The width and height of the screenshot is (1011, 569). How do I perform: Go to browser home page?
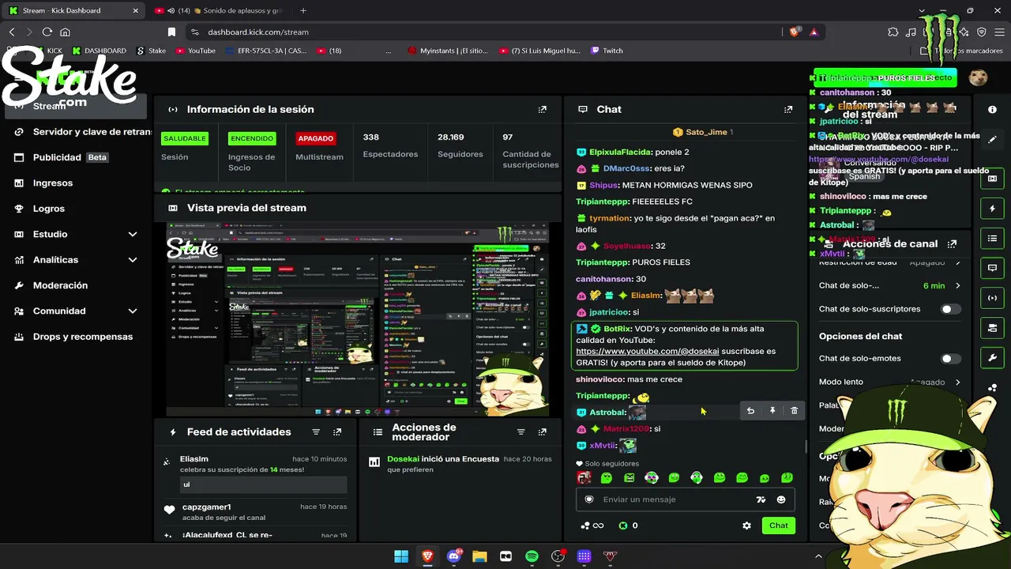coord(66,32)
